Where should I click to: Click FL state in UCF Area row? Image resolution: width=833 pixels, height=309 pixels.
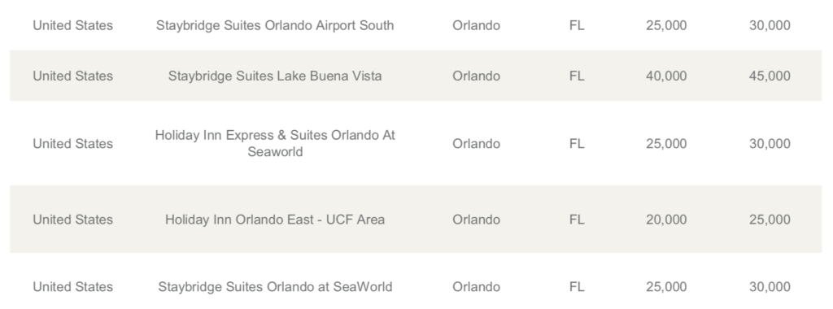coord(577,220)
